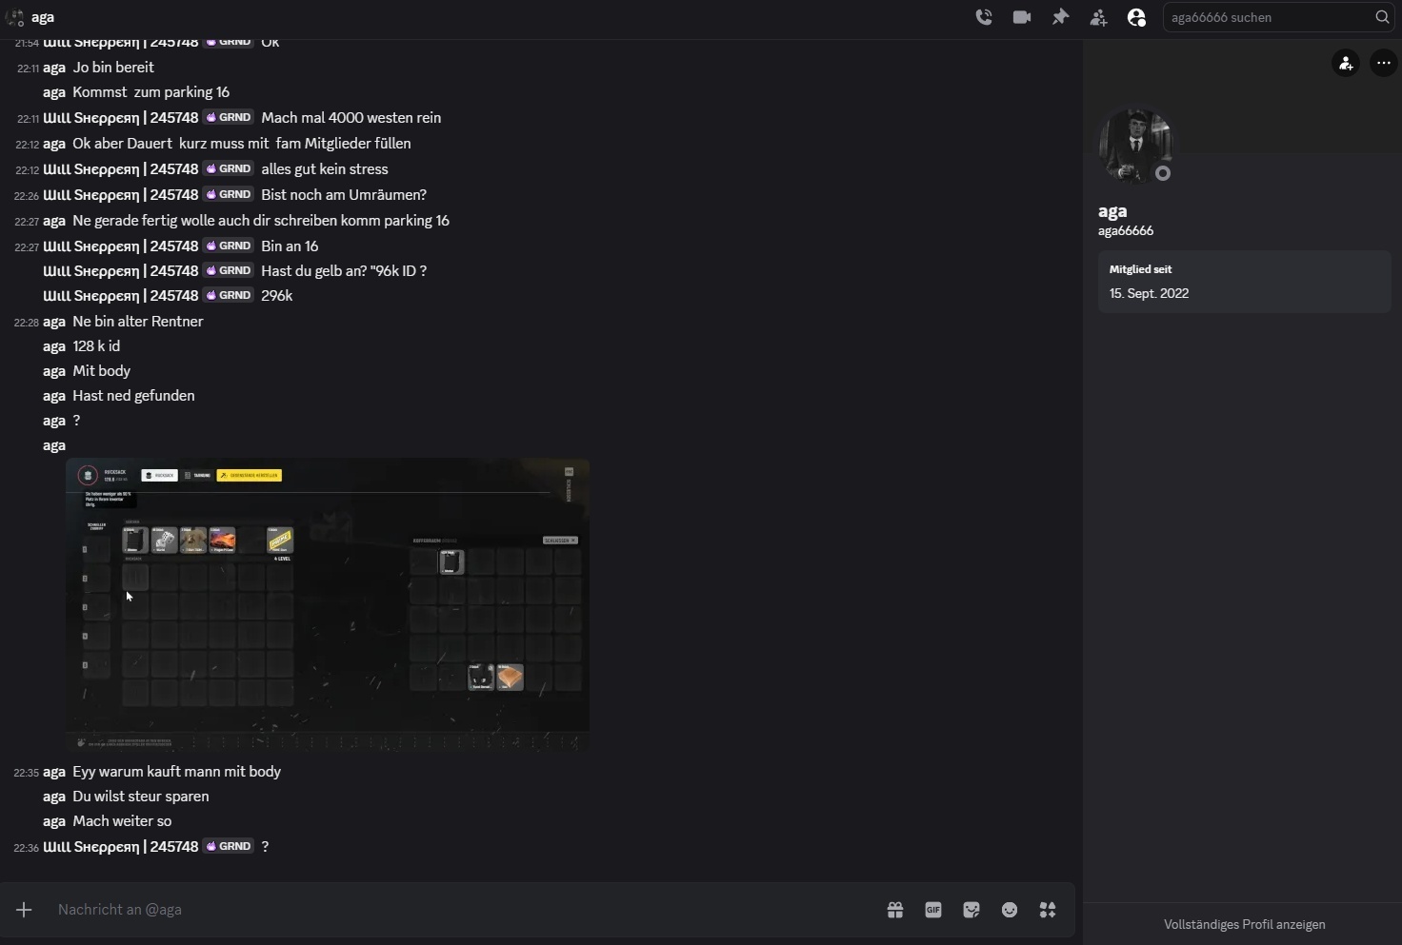This screenshot has width=1402, height=945.
Task: Click the friend action button in profile
Action: point(1346,63)
